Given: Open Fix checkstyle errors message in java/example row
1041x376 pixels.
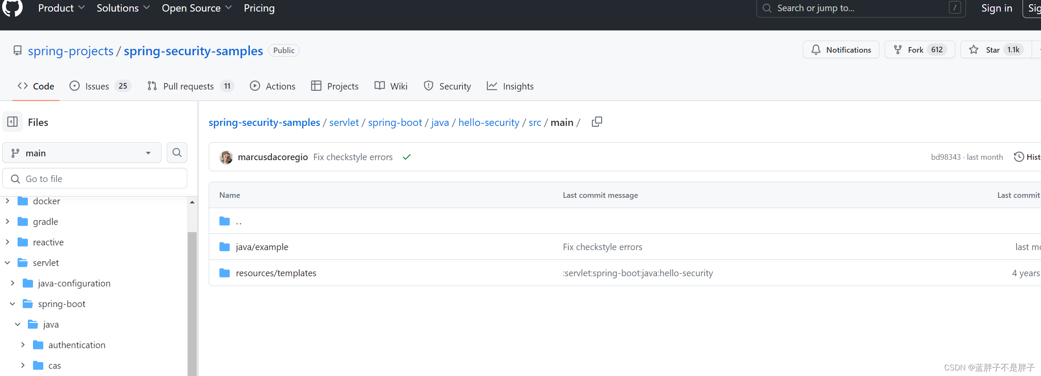Looking at the screenshot, I should [x=602, y=247].
